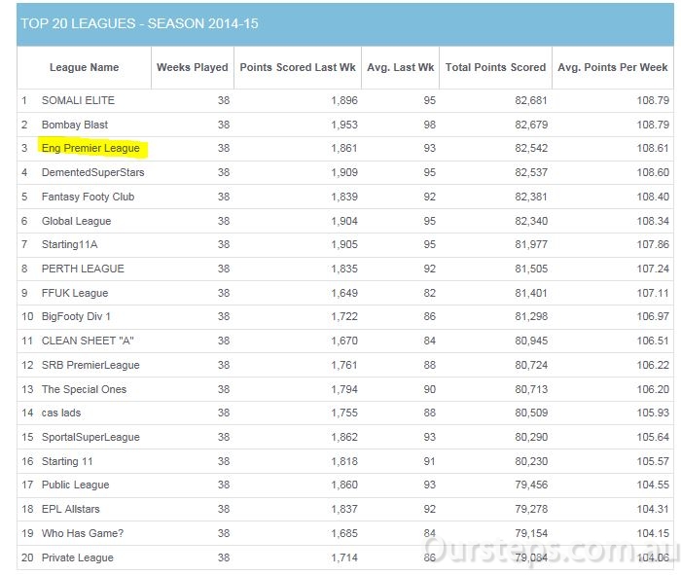Screen dimensions: 681x575
Task: Select BigFooty Div 1 league
Action: point(76,316)
